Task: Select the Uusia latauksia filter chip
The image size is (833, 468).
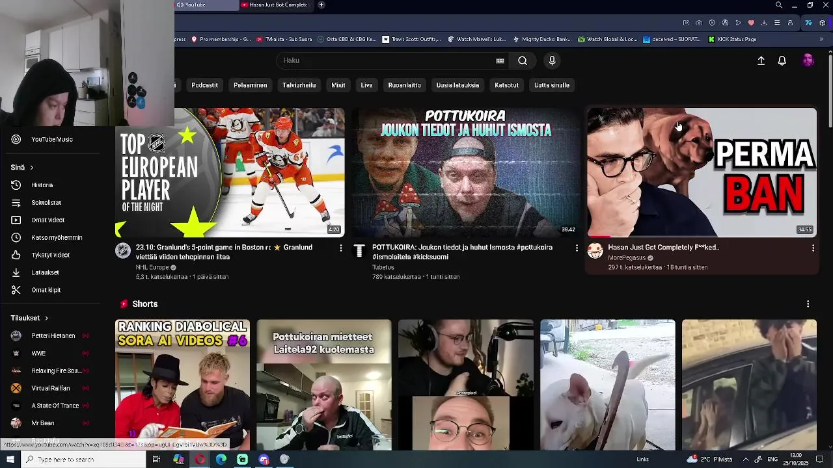Action: [457, 85]
